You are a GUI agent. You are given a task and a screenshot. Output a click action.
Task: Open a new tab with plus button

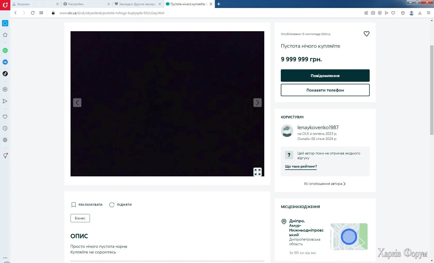coord(219,4)
